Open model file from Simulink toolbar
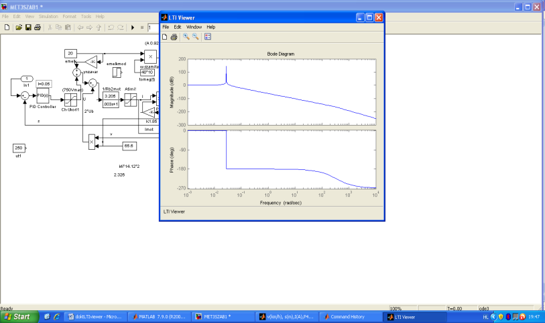Image resolution: width=545 pixels, height=323 pixels. (19, 27)
